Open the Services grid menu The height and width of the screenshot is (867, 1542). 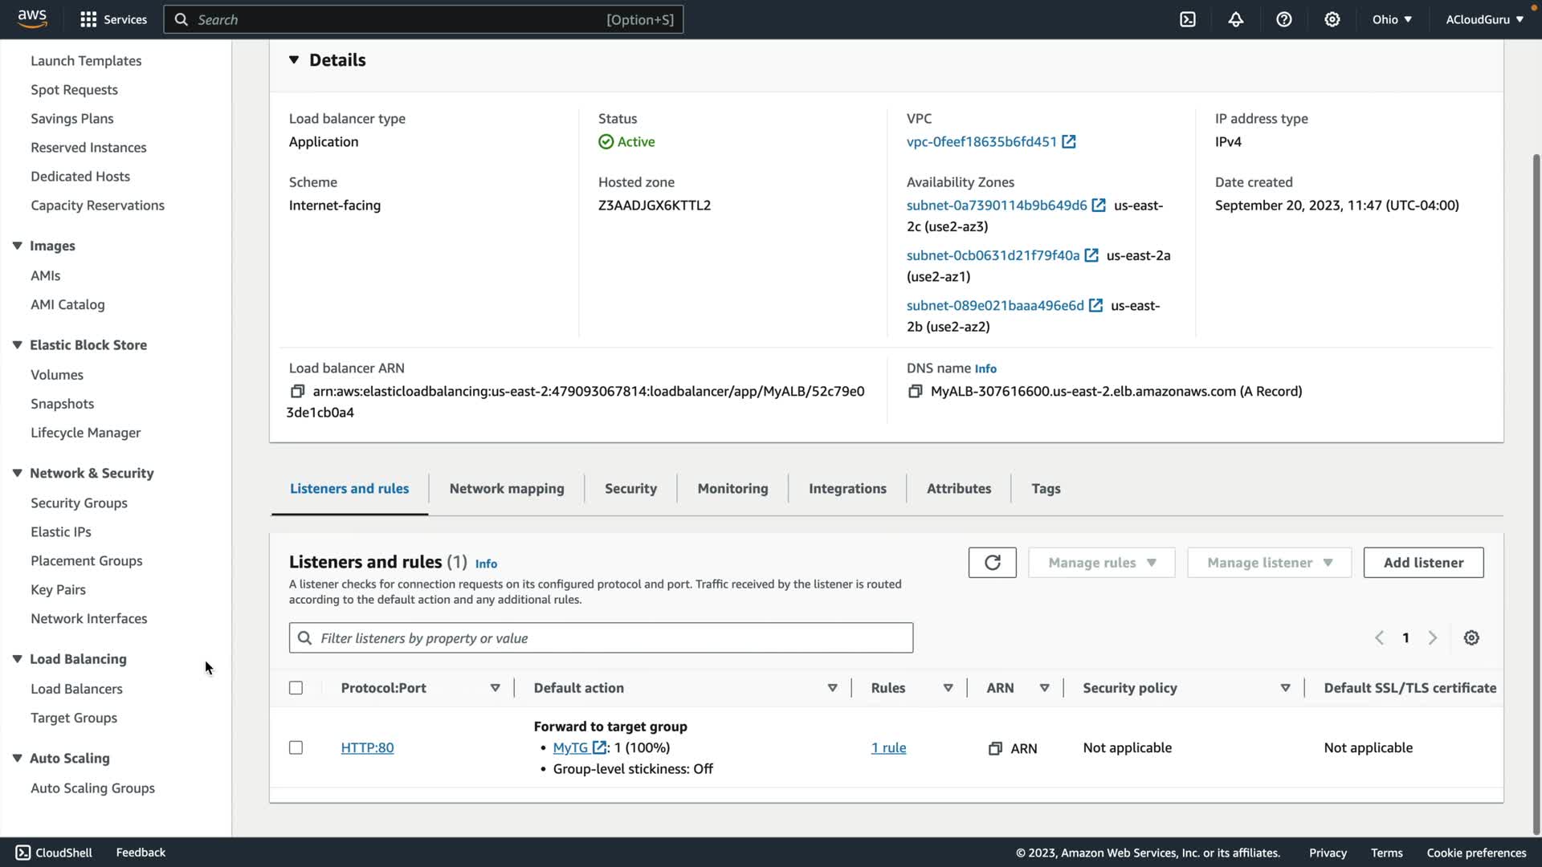[x=88, y=19]
